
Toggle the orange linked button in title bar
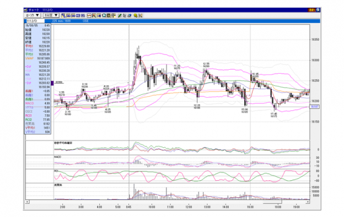tap(312, 10)
